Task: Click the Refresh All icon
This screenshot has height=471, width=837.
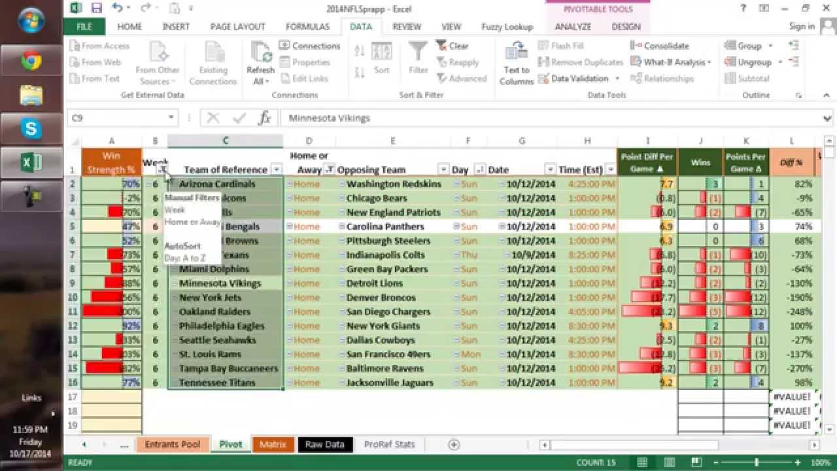Action: pos(261,52)
